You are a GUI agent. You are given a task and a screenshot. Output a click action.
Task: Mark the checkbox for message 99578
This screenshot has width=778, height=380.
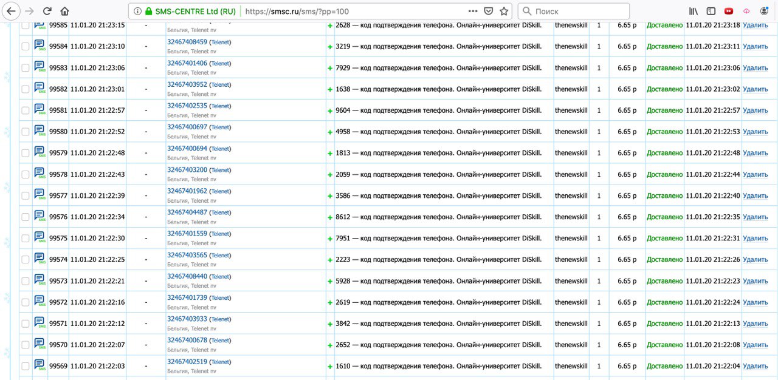pos(26,174)
